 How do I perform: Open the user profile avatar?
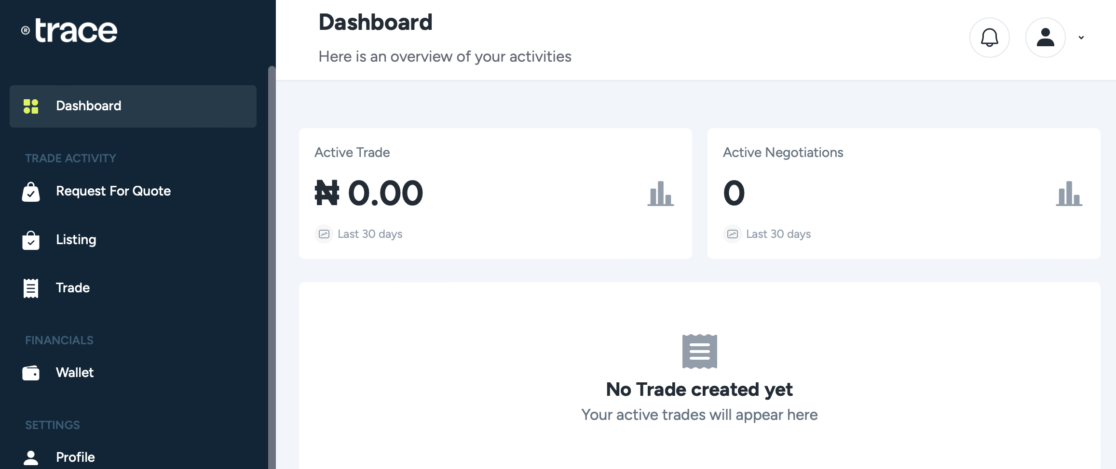(x=1045, y=38)
